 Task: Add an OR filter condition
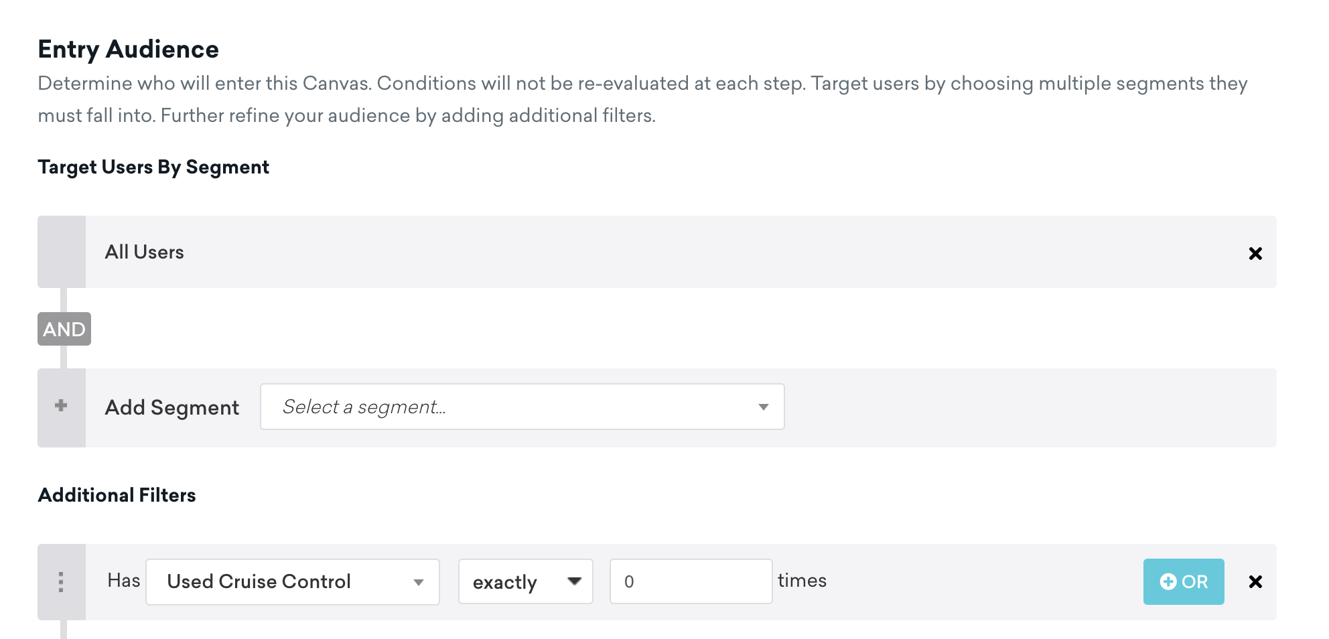(x=1184, y=581)
